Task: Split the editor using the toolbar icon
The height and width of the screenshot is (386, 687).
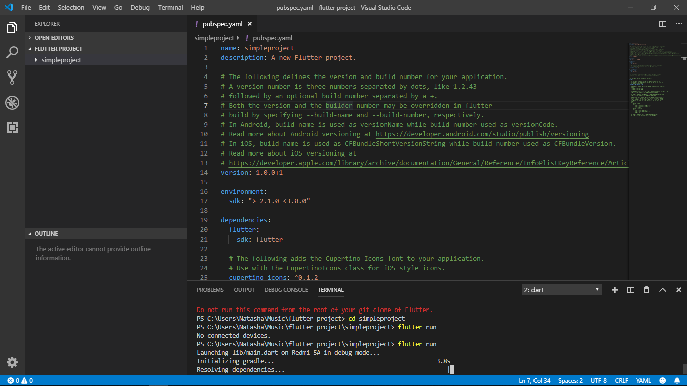Action: [662, 23]
